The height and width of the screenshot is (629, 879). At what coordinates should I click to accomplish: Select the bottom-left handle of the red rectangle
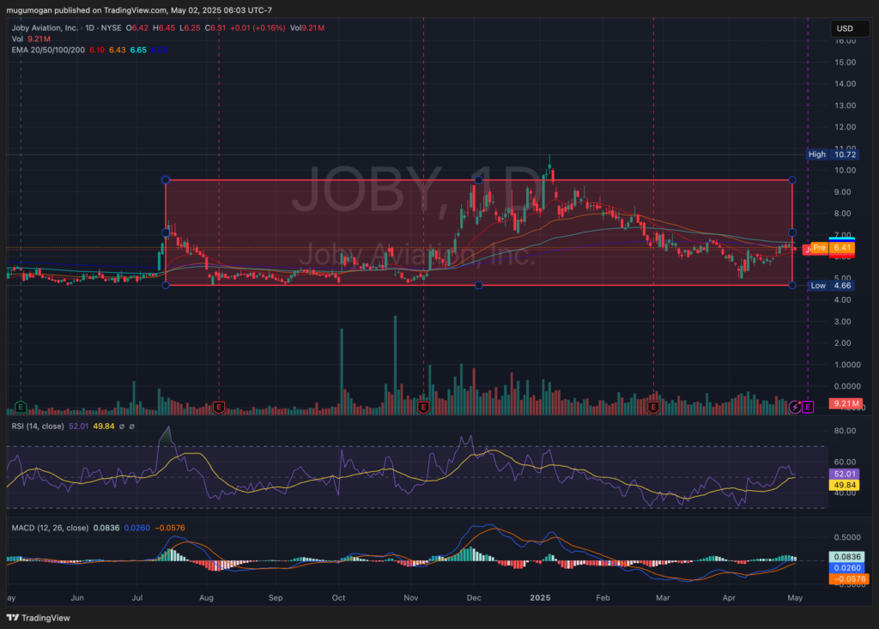pyautogui.click(x=166, y=286)
